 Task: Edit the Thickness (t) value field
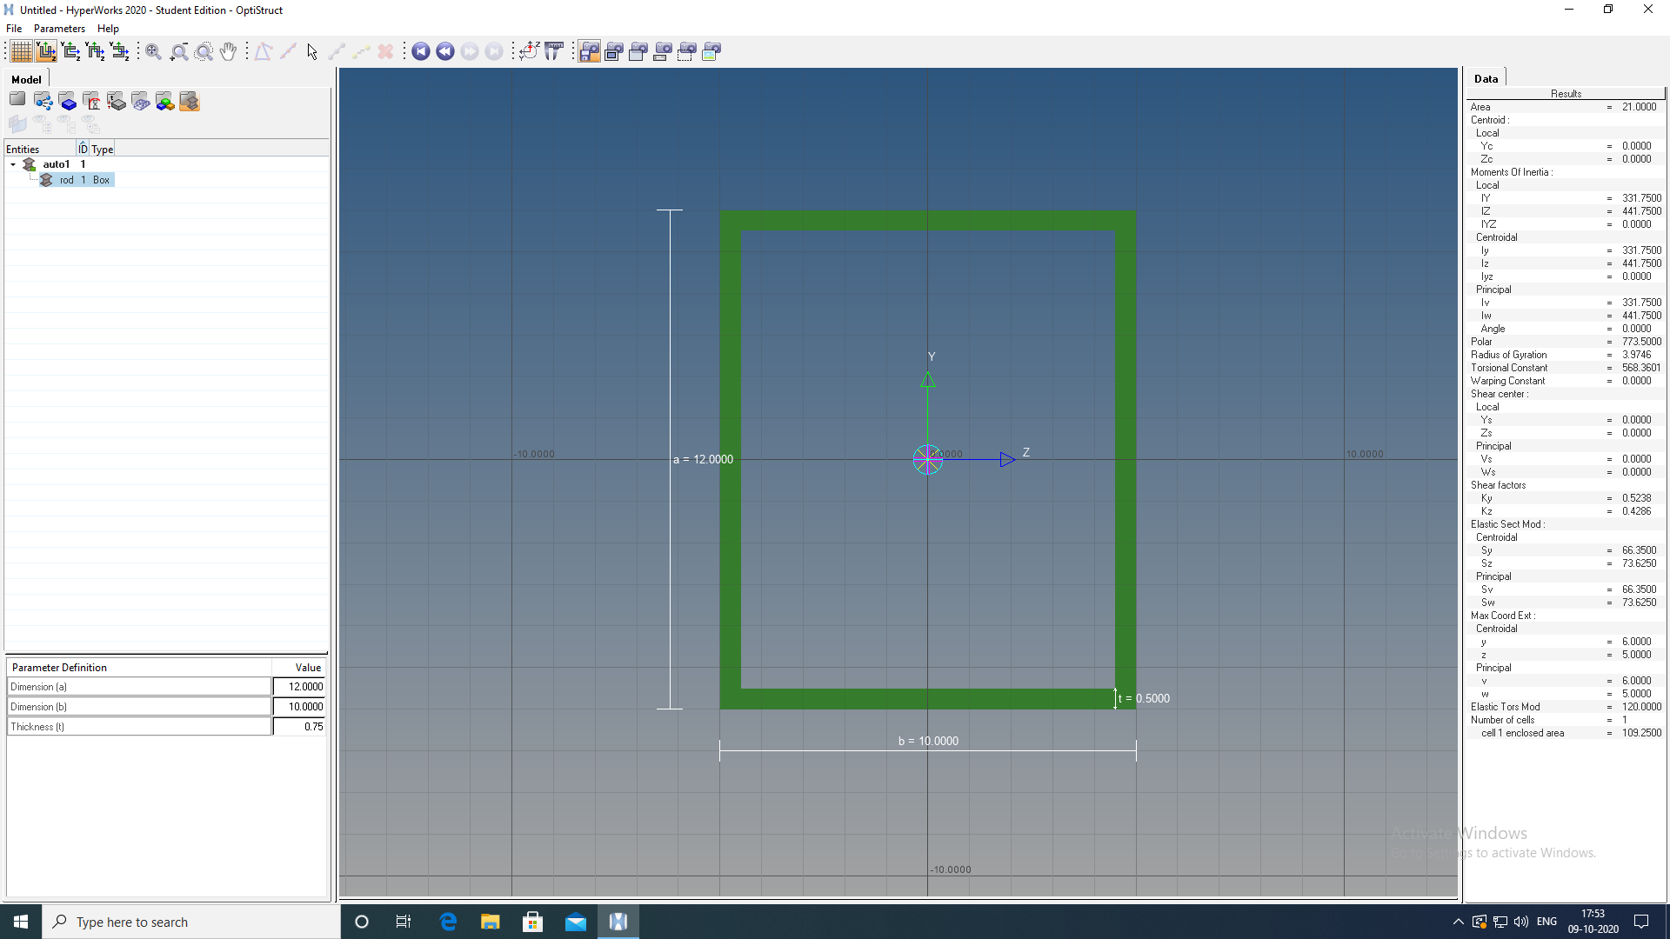tap(299, 726)
